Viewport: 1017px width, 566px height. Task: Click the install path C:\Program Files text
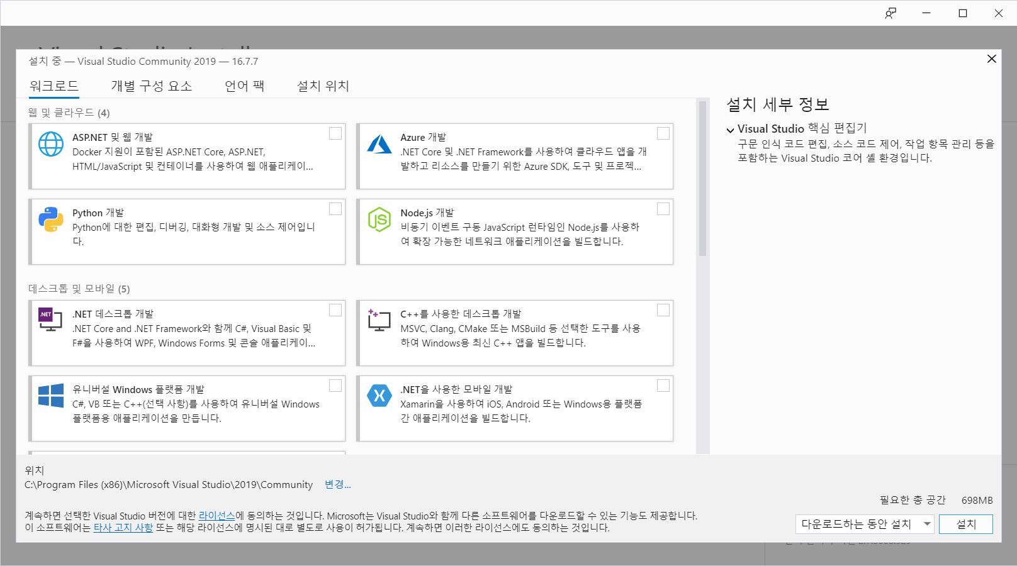(169, 484)
